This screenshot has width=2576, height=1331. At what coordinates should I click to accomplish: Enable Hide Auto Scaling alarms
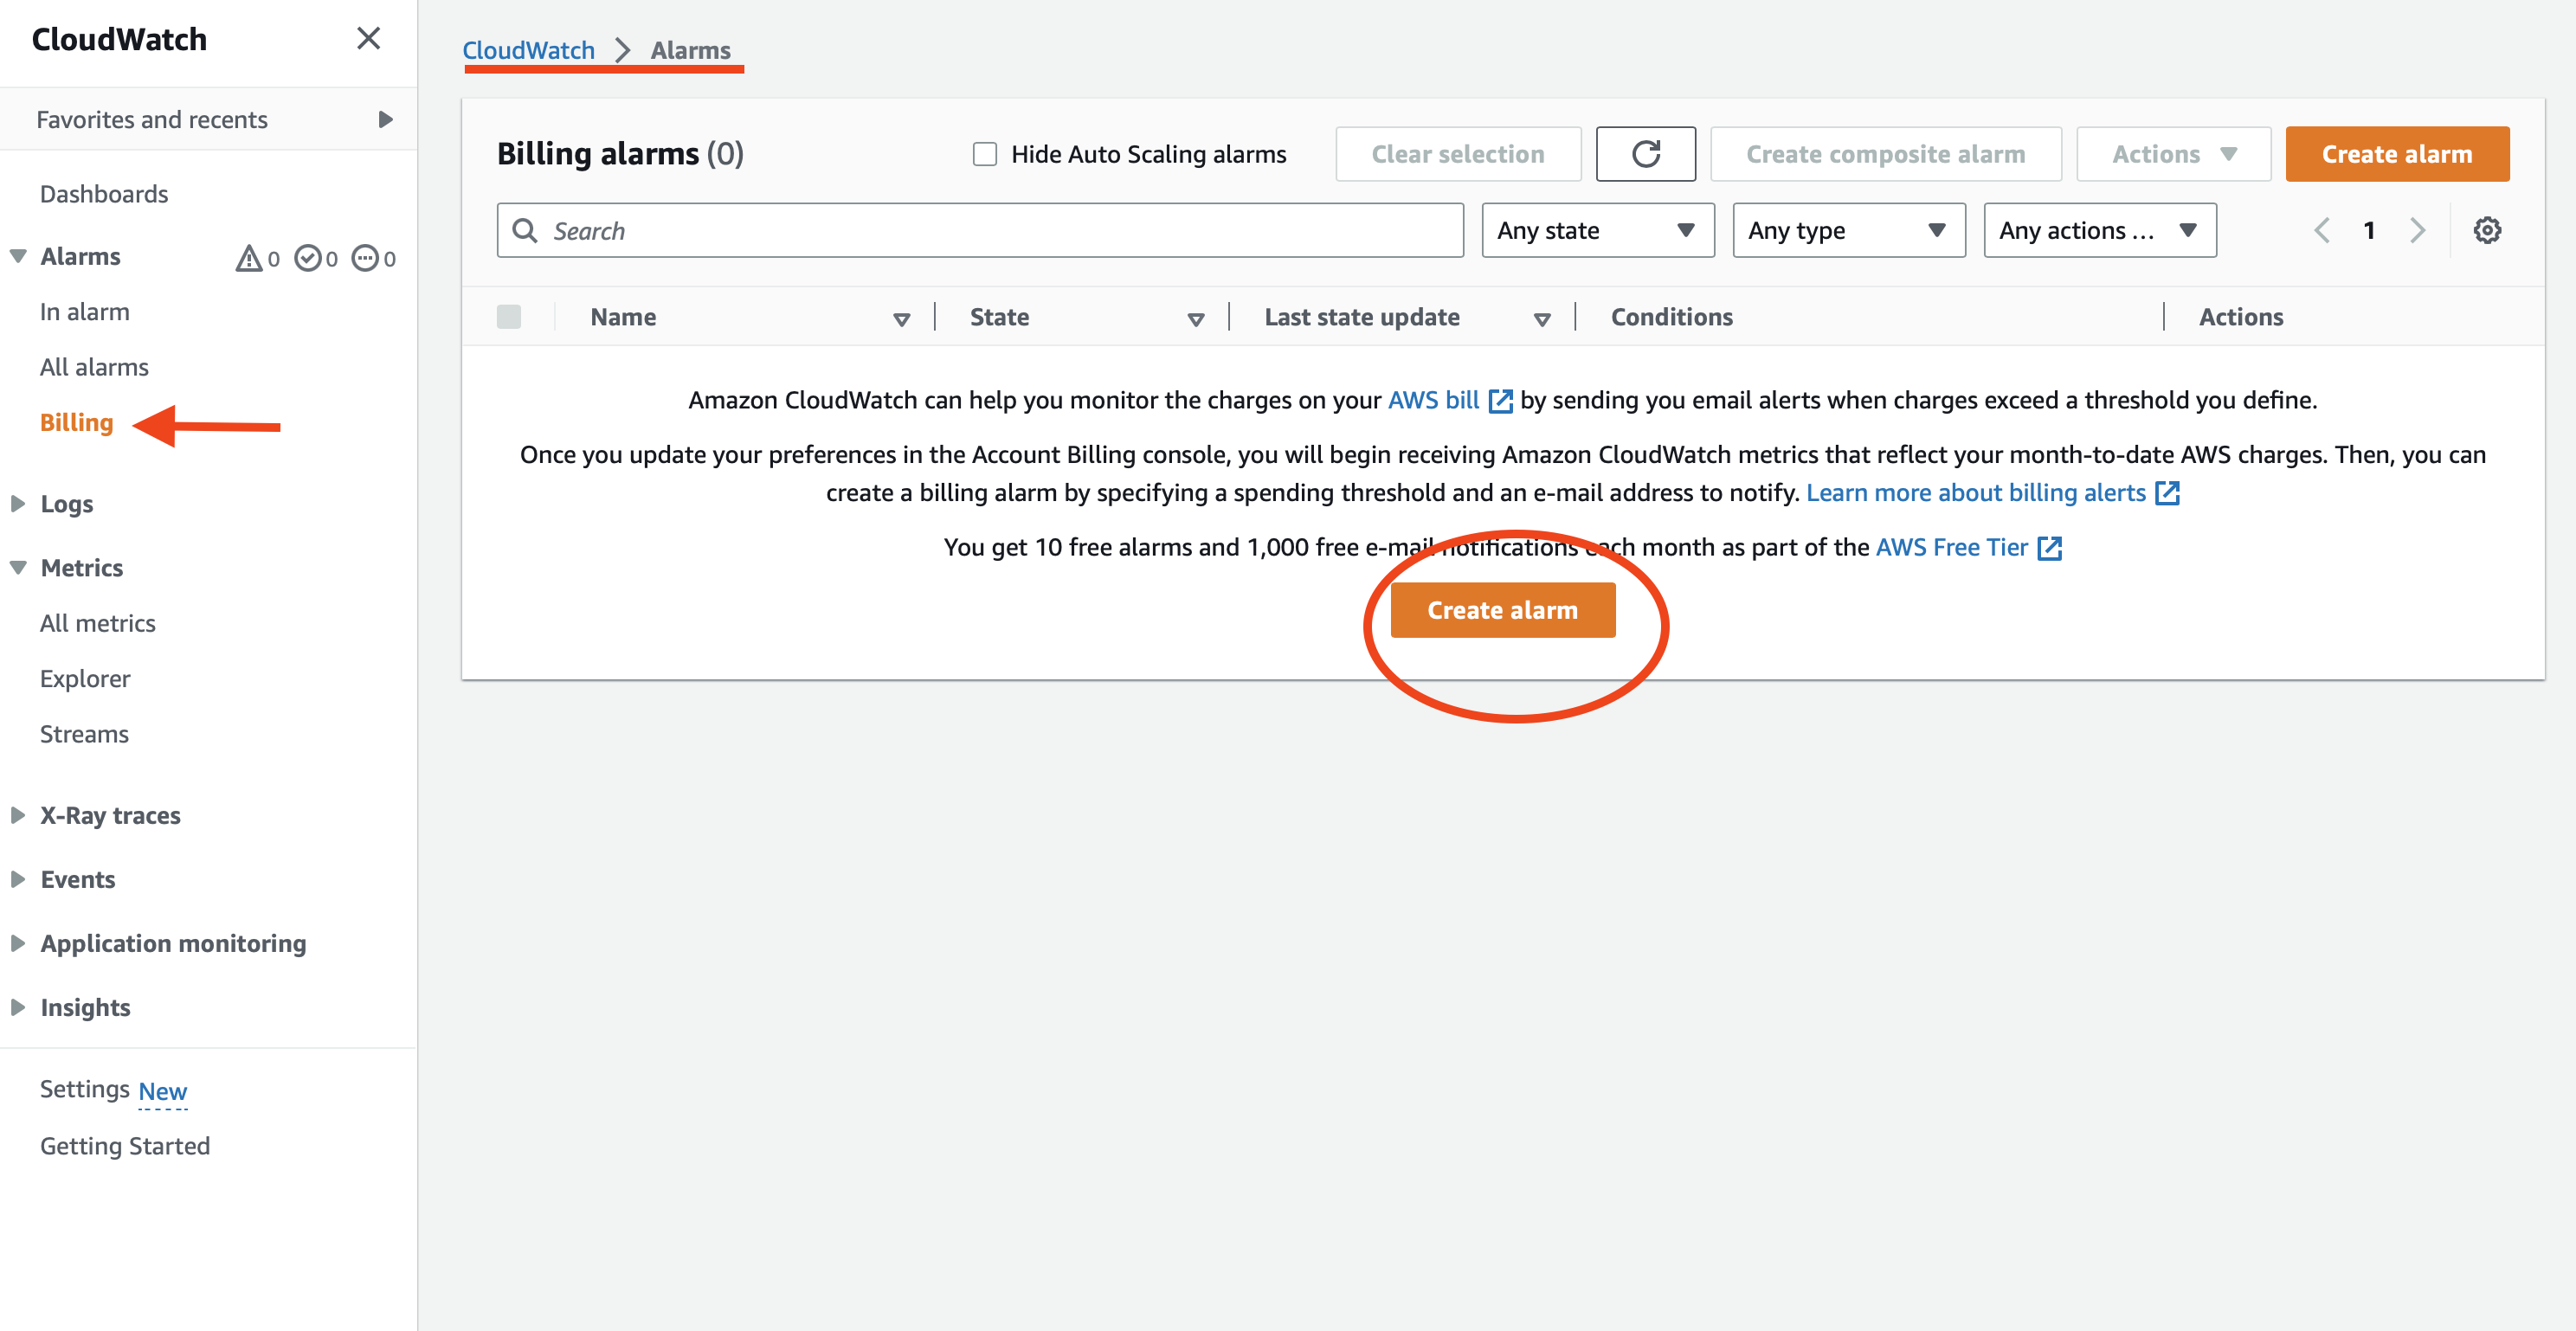tap(984, 153)
